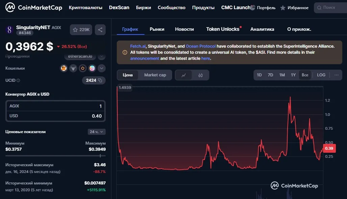Toggle LOG scale on chart
The height and width of the screenshot is (199, 347).
click(x=321, y=75)
